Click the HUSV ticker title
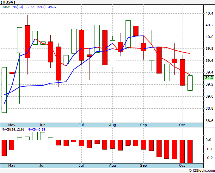 pos(8,2)
